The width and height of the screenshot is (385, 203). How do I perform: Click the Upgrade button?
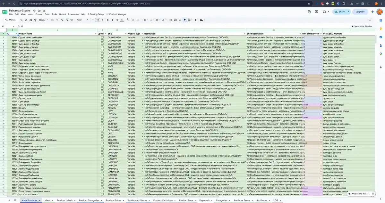coord(360,12)
